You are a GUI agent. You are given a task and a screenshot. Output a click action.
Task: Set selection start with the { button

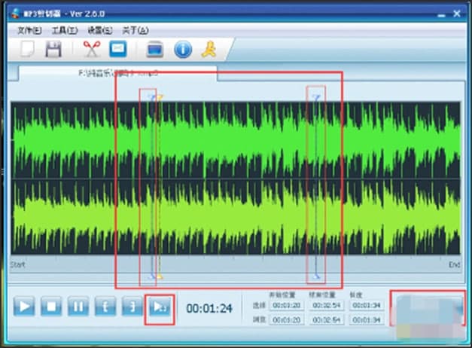tap(105, 307)
